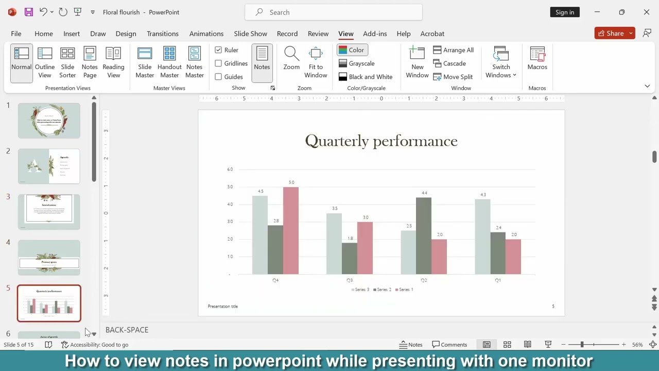The height and width of the screenshot is (371, 659).
Task: Switch to Normal view from status bar
Action: point(487,344)
